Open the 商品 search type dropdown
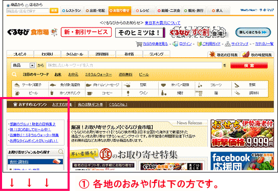278x191 pixels. coord(24,65)
